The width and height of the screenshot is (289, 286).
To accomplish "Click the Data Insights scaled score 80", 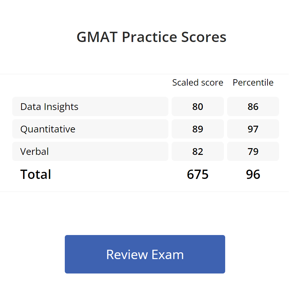I will click(198, 106).
